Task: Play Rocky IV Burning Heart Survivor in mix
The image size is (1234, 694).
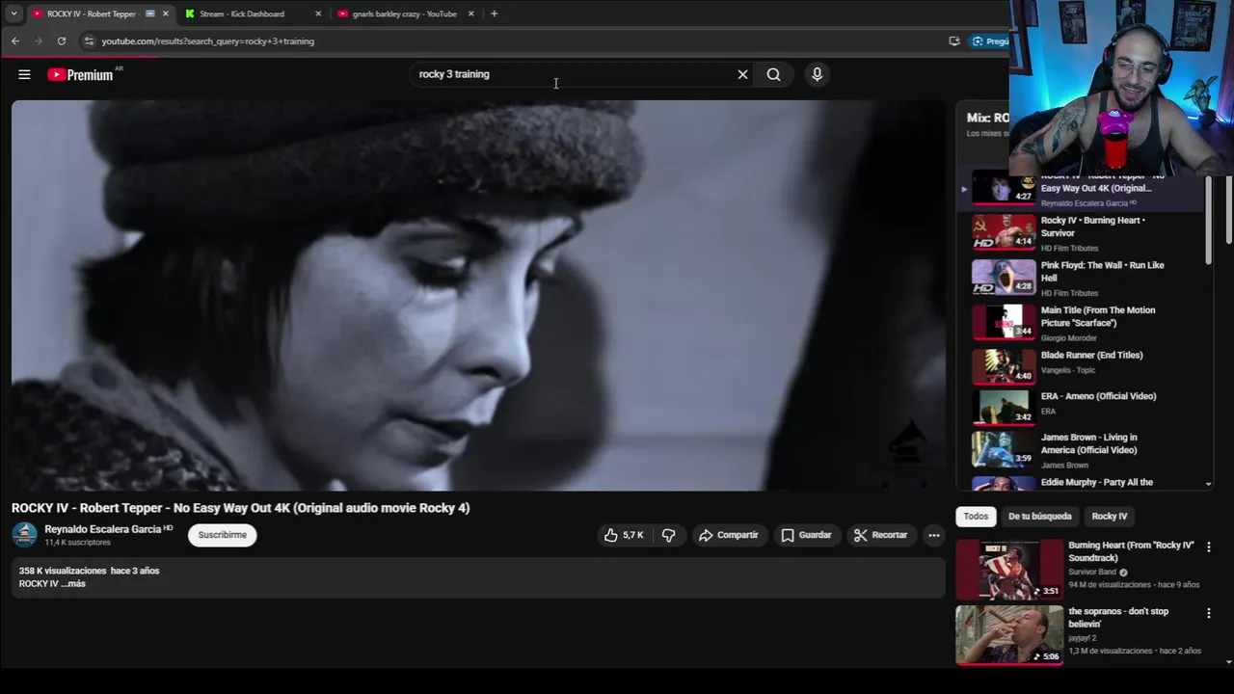Action: pyautogui.click(x=1087, y=232)
